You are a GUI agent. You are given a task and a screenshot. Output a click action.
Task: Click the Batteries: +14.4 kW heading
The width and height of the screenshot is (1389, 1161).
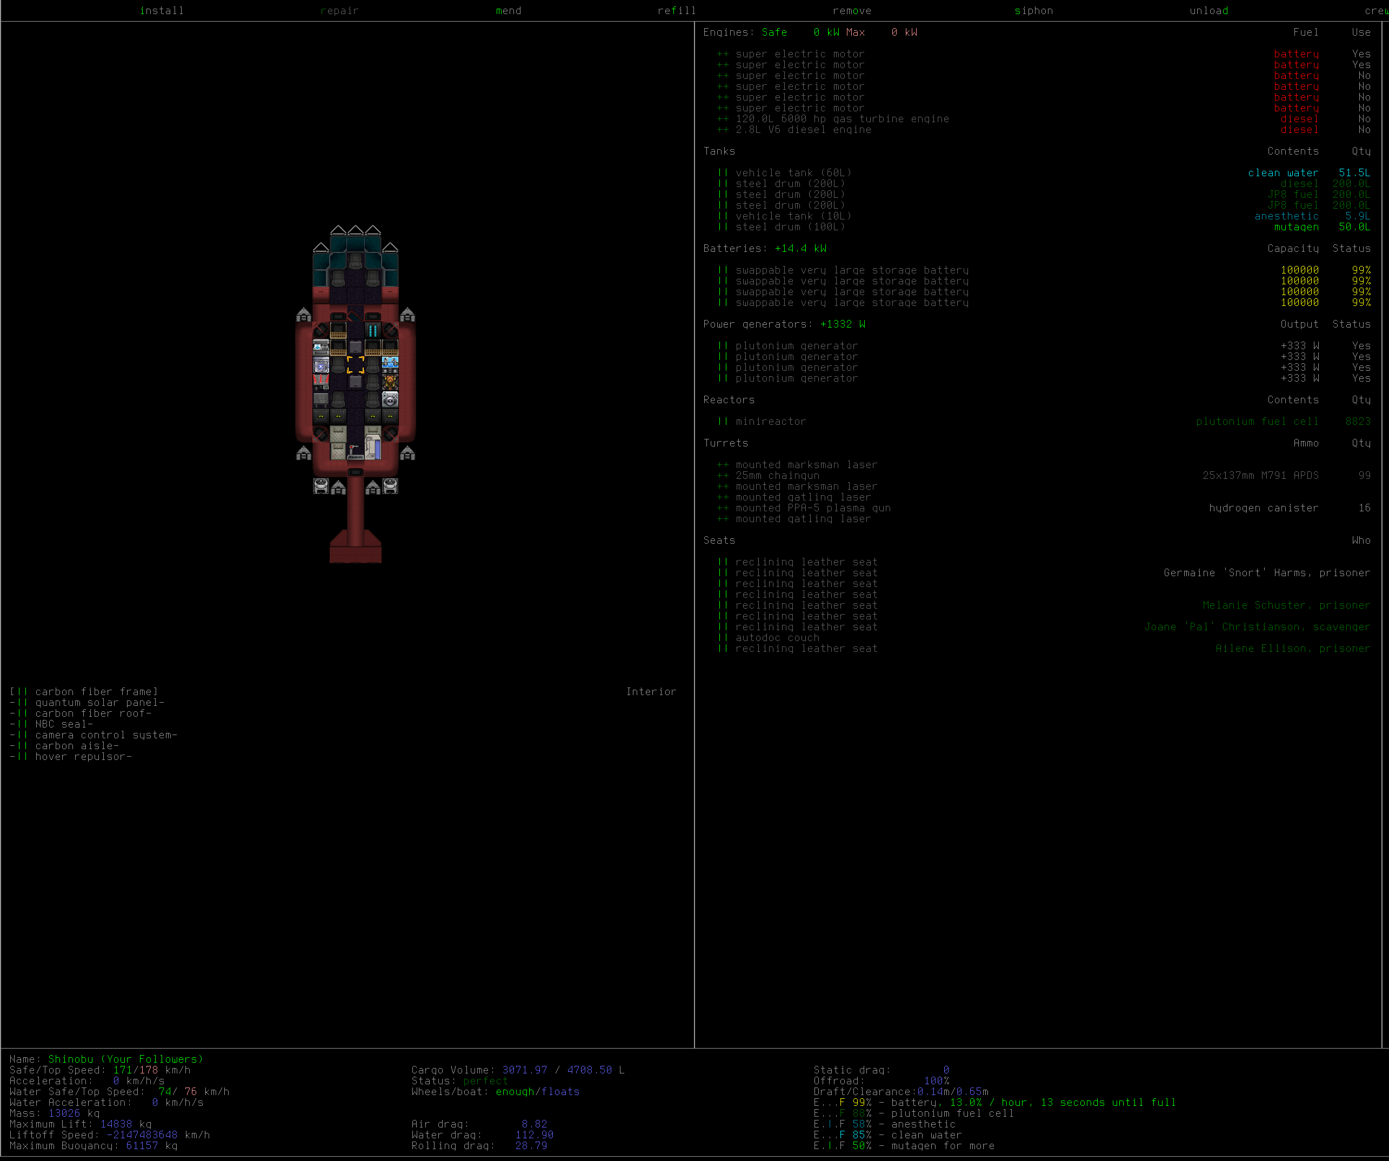coord(765,249)
